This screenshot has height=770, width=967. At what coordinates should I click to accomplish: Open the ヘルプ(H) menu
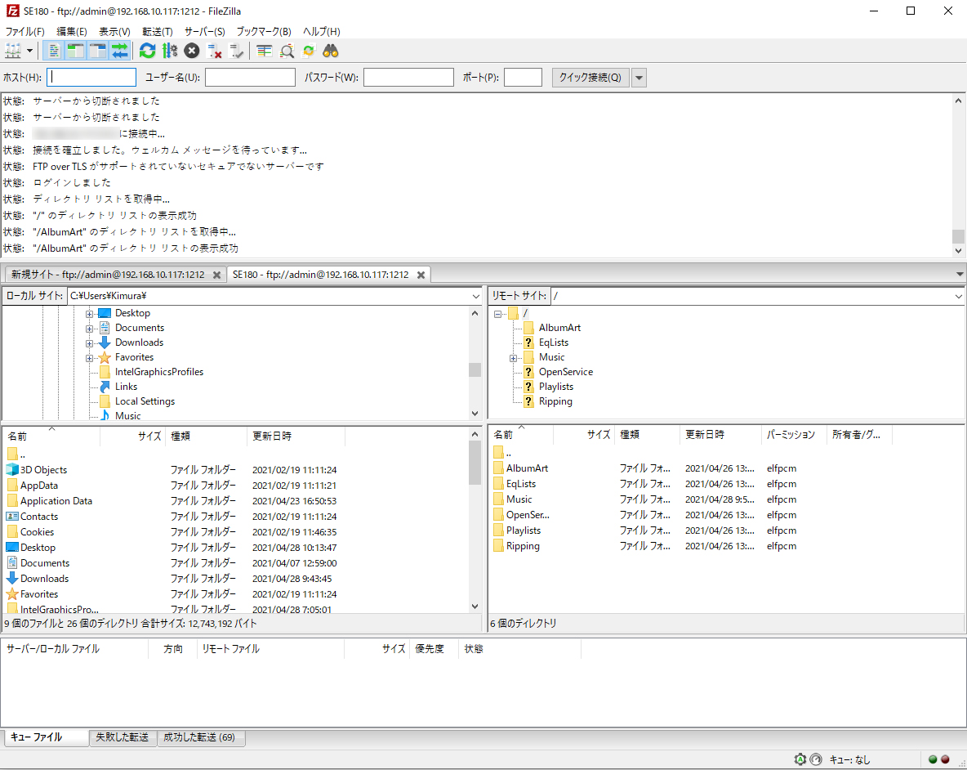tap(321, 31)
